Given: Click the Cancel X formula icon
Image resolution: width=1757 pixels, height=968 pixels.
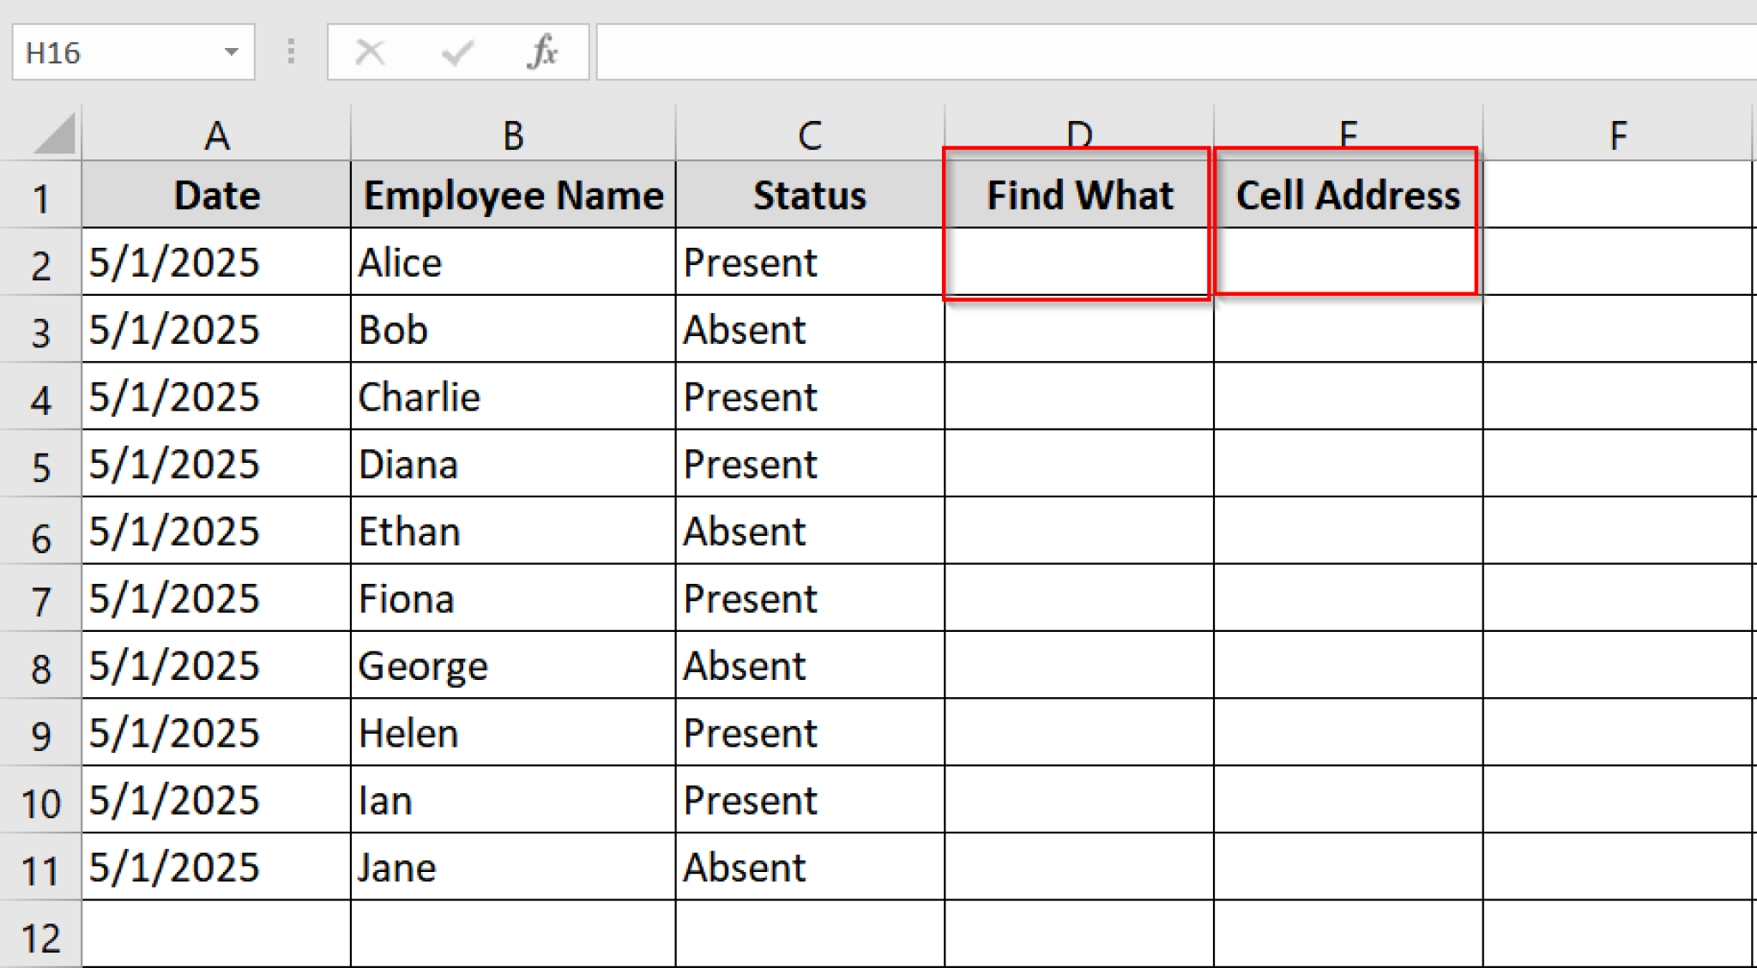Looking at the screenshot, I should click(370, 52).
